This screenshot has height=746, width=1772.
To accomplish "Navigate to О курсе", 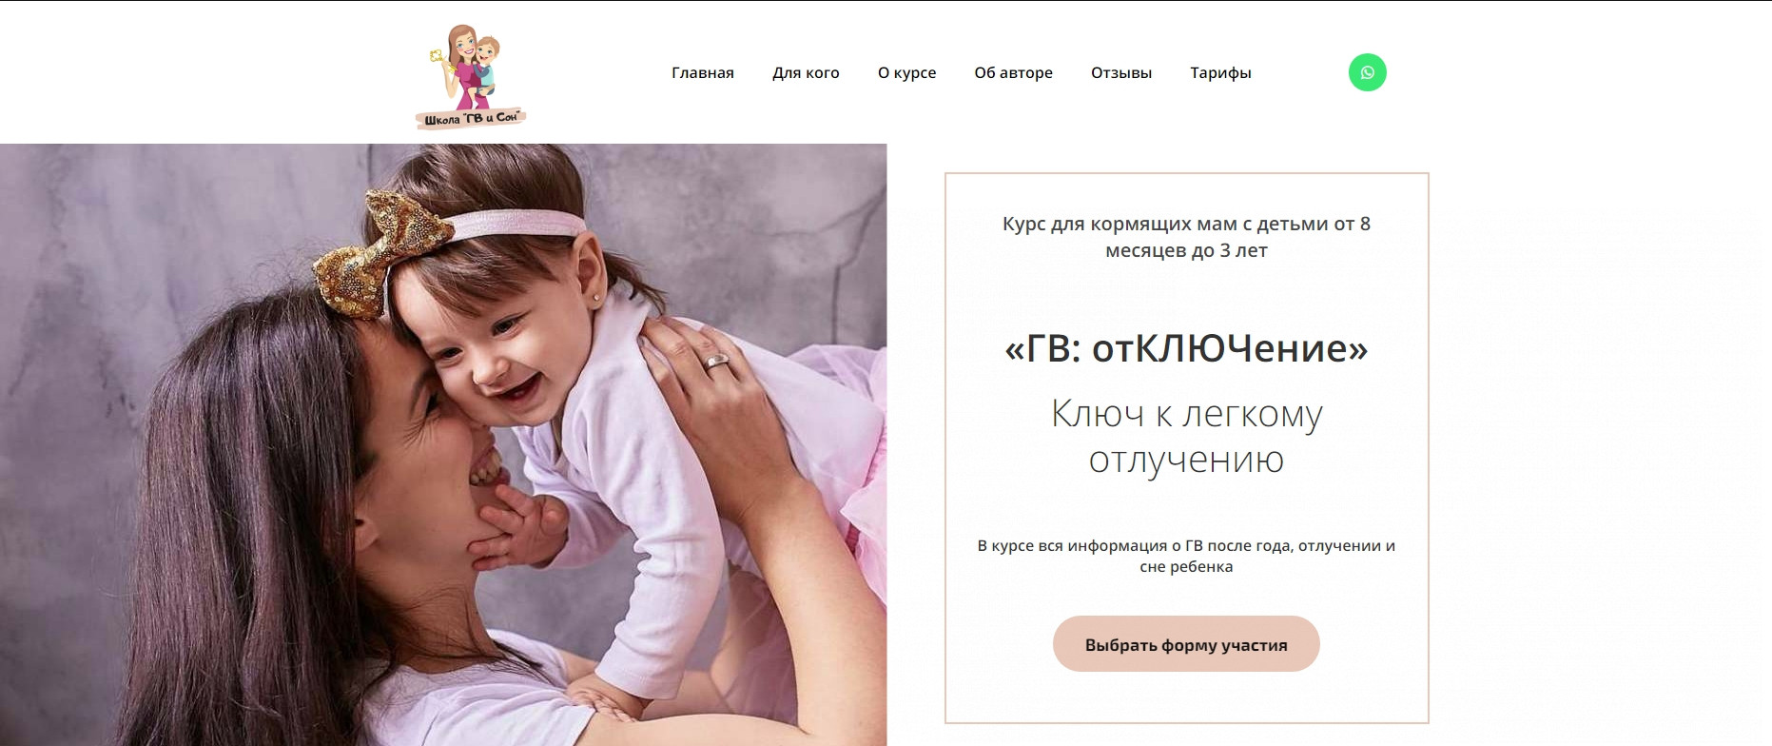I will pos(906,72).
